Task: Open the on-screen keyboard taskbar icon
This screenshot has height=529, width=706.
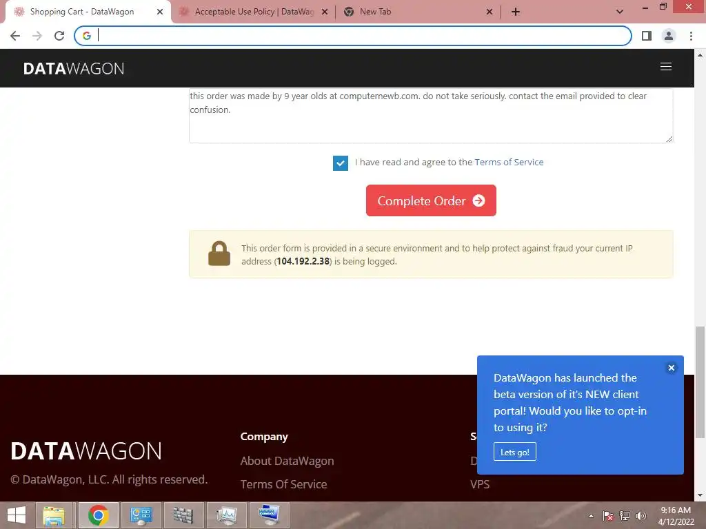Action: click(269, 515)
